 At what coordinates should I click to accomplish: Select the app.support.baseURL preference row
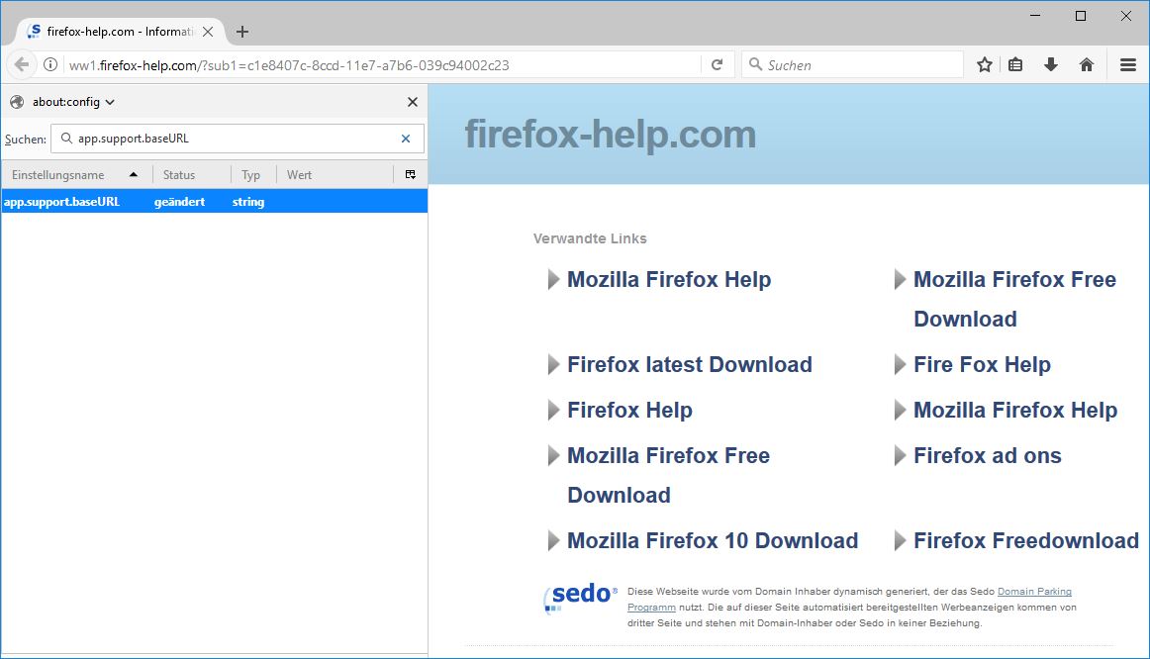click(214, 202)
